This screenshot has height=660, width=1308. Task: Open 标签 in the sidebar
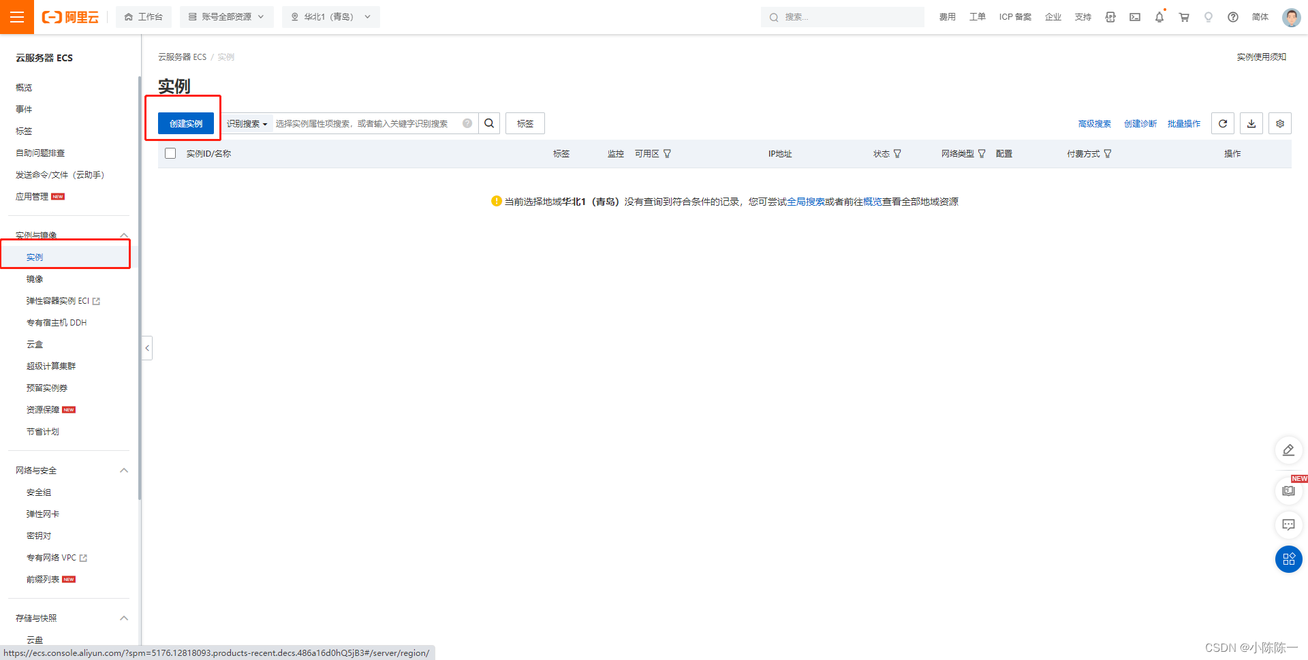point(24,131)
